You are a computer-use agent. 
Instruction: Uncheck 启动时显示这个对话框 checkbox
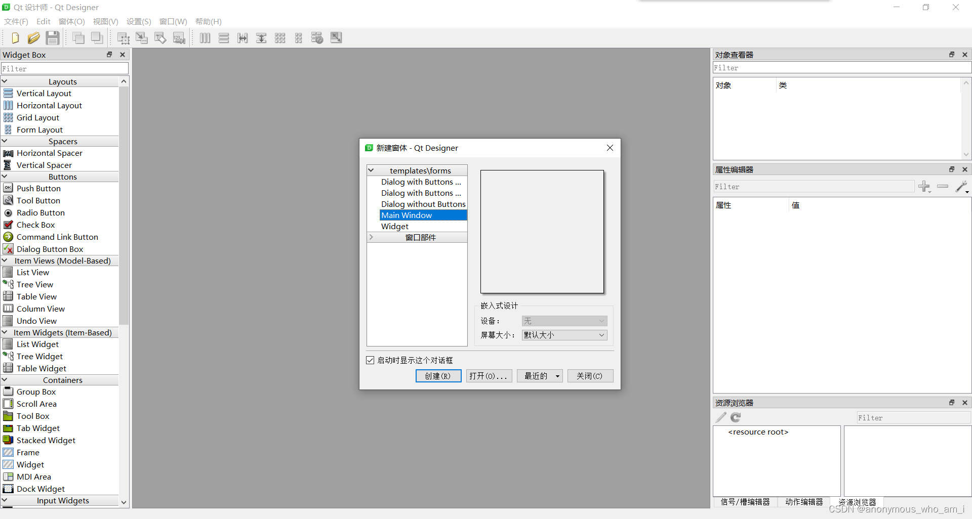(370, 360)
